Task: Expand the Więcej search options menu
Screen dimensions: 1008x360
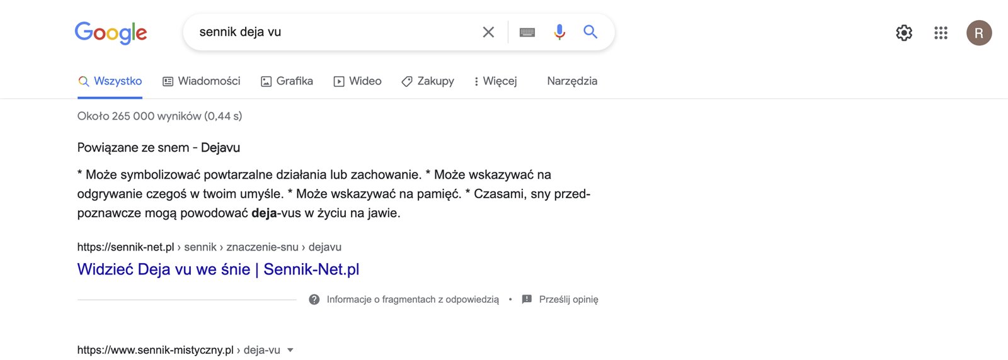Action: (x=495, y=81)
